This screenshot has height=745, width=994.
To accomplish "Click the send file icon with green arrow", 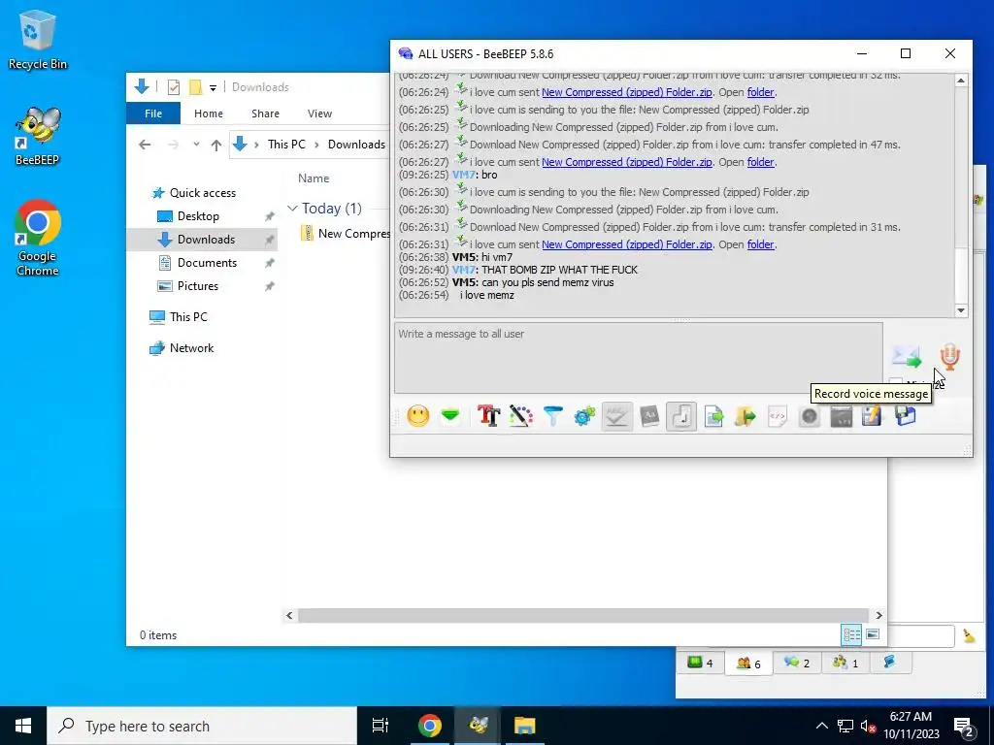I will [713, 416].
